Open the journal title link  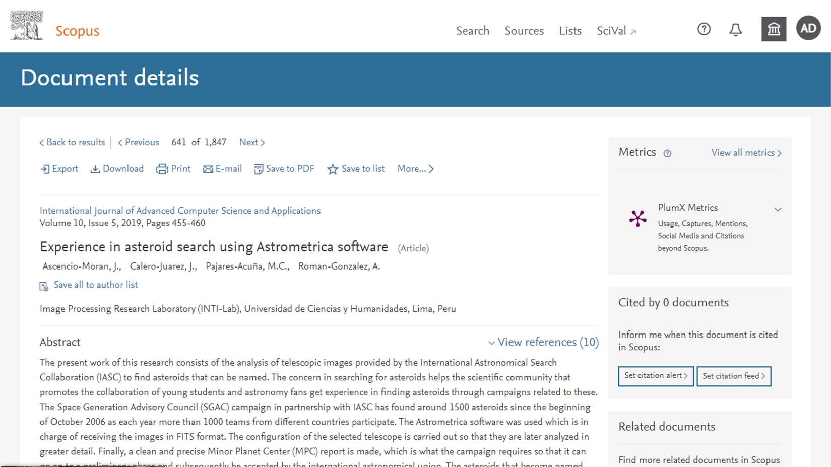pos(180,211)
